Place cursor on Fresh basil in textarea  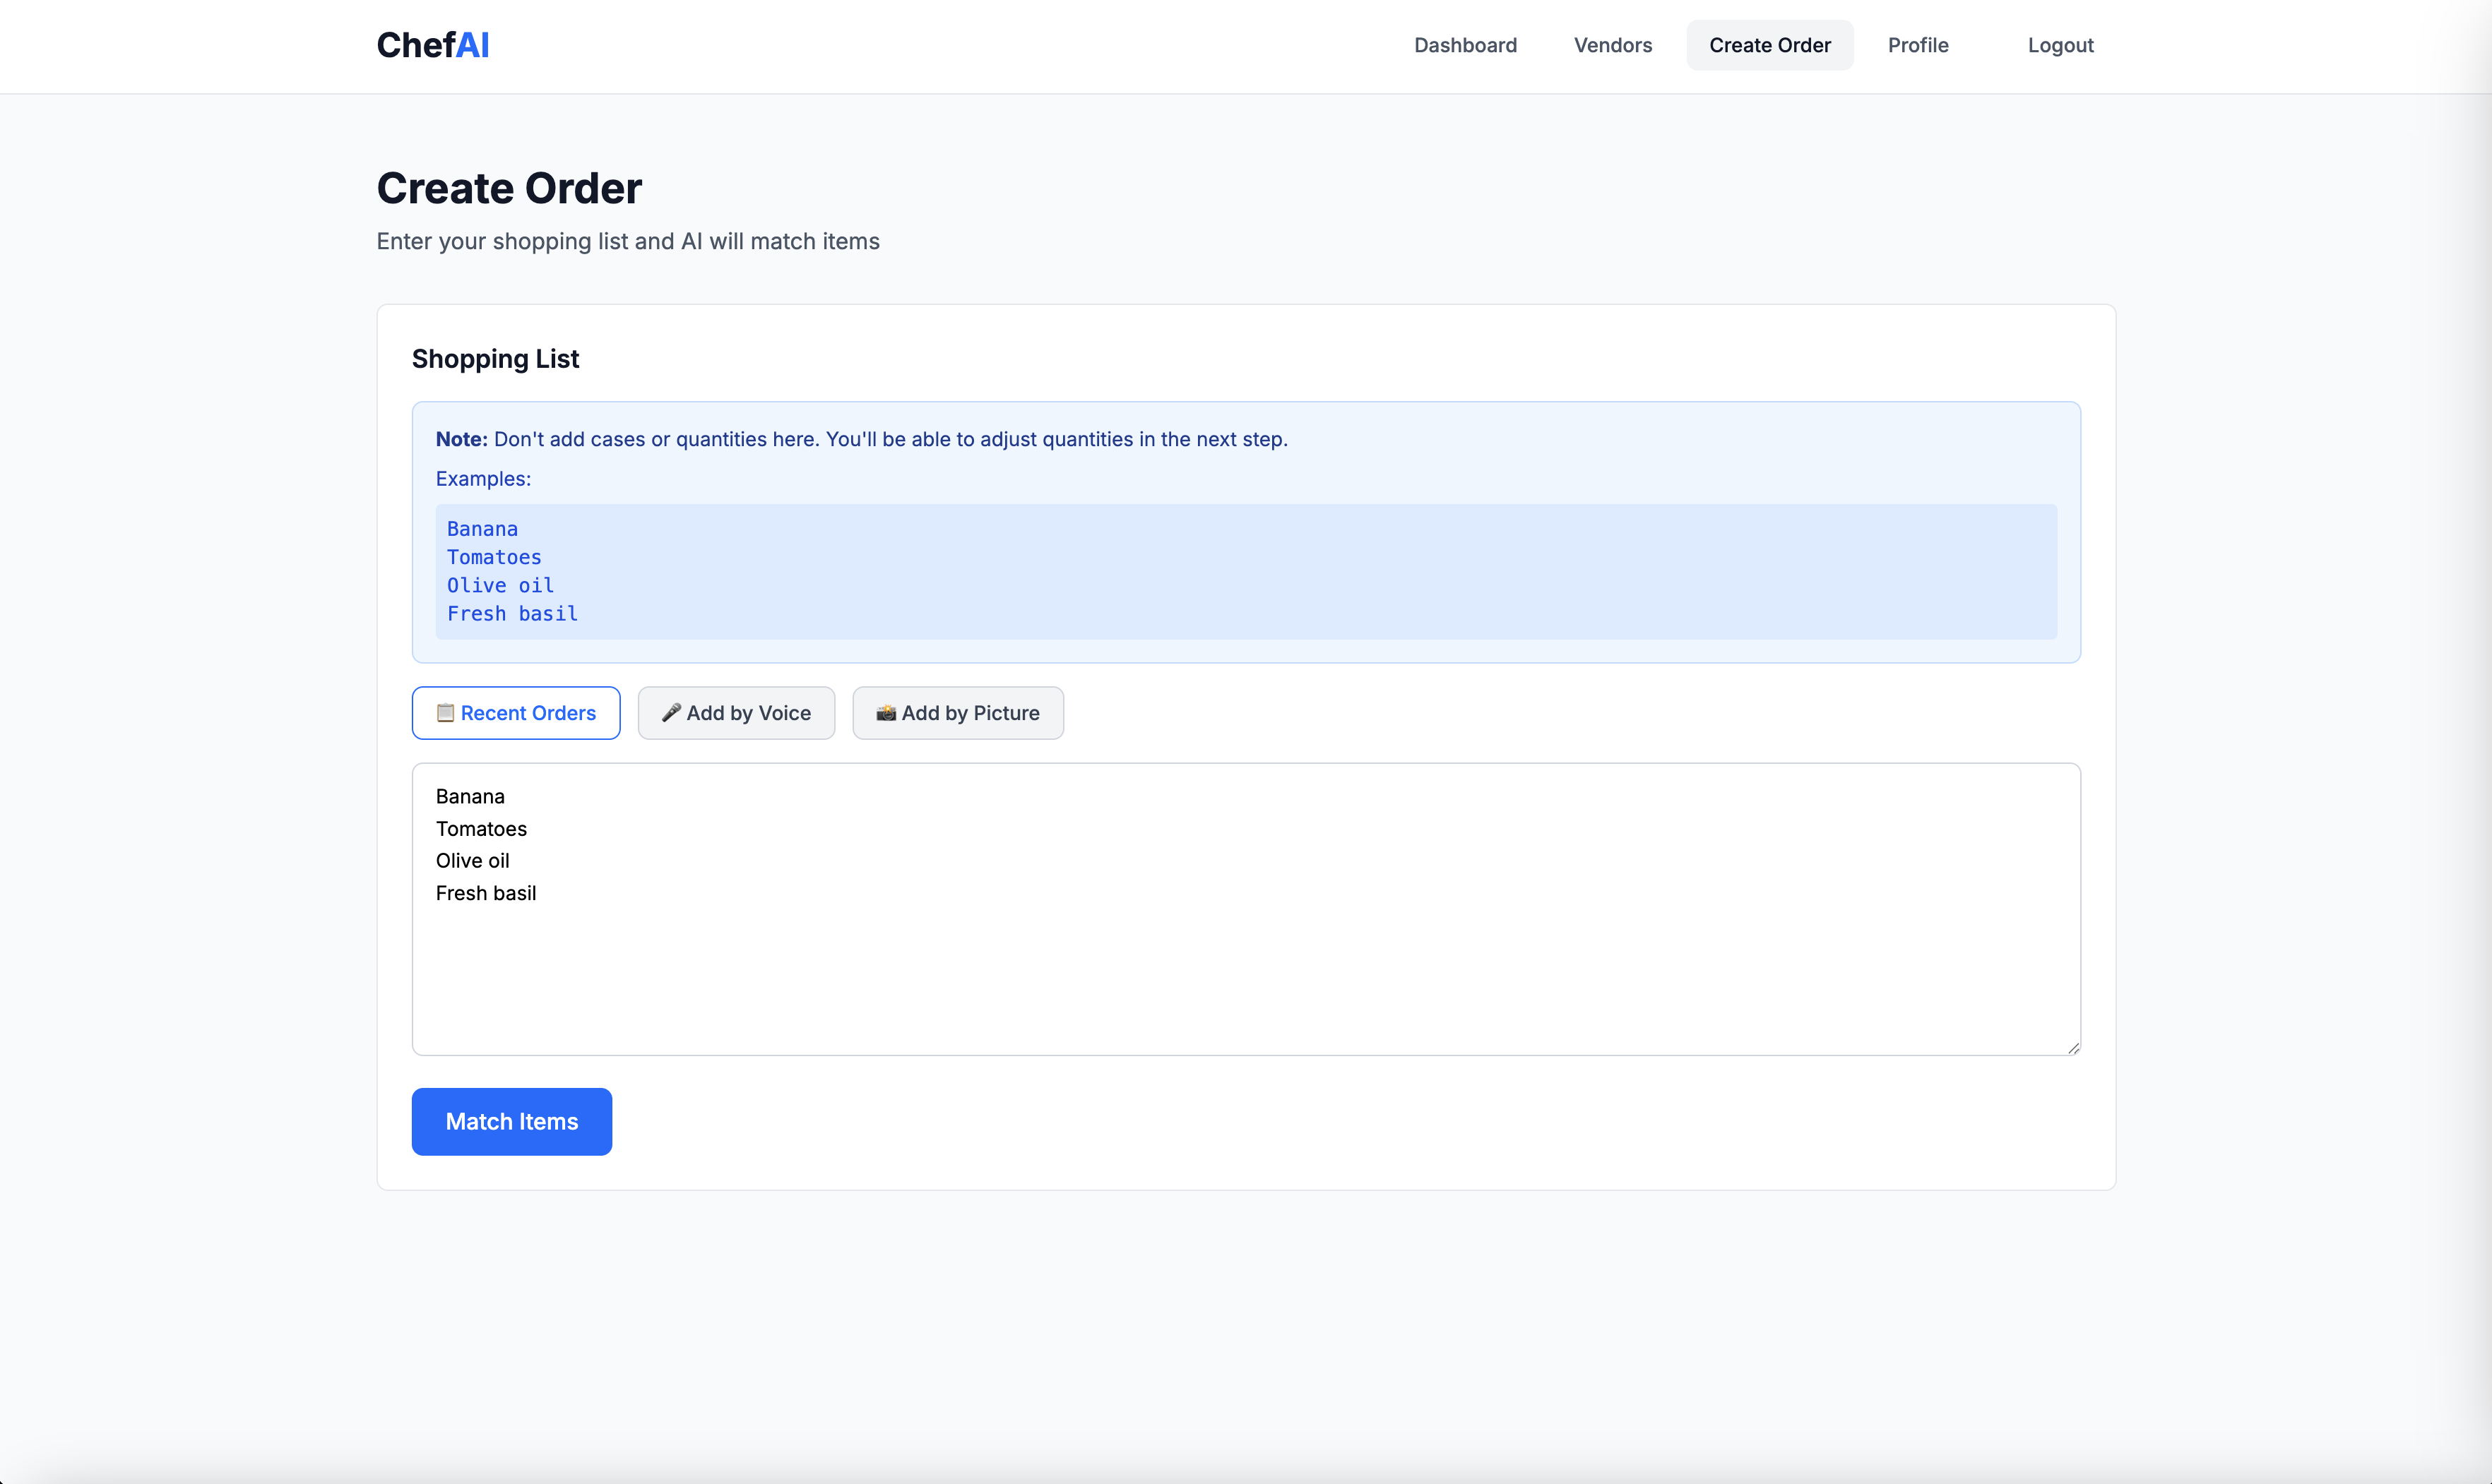486,893
